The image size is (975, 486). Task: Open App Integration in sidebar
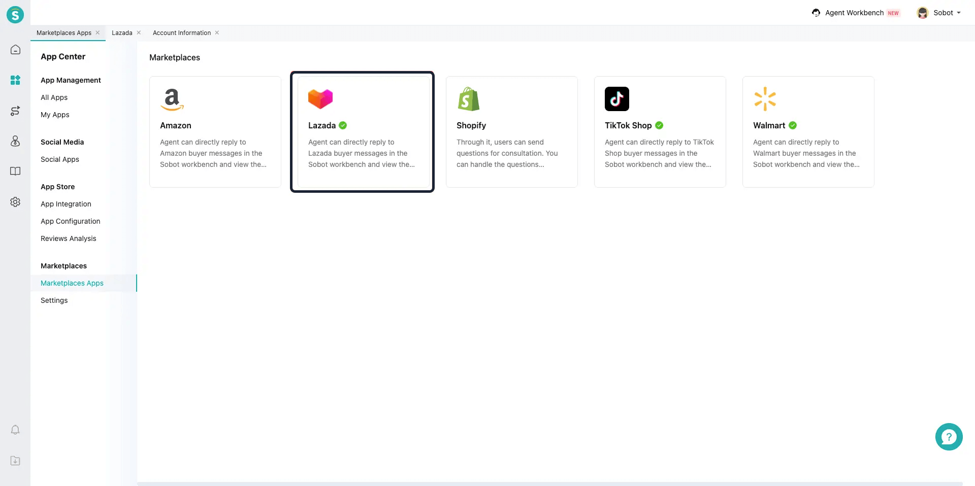(66, 204)
